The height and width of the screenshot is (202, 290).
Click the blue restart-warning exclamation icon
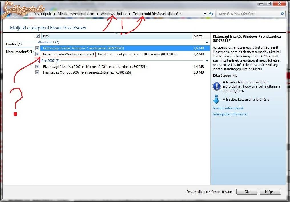point(216,86)
